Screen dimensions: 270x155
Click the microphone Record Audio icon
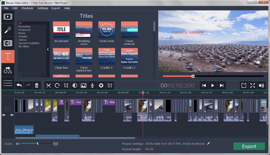[92, 85]
